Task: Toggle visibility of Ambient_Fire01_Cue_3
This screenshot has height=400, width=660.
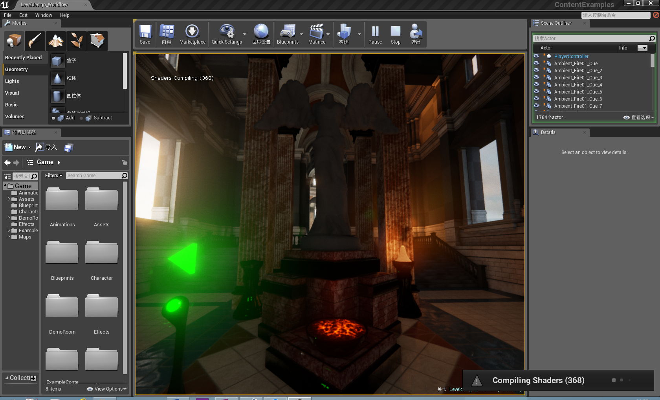Action: pyautogui.click(x=536, y=77)
